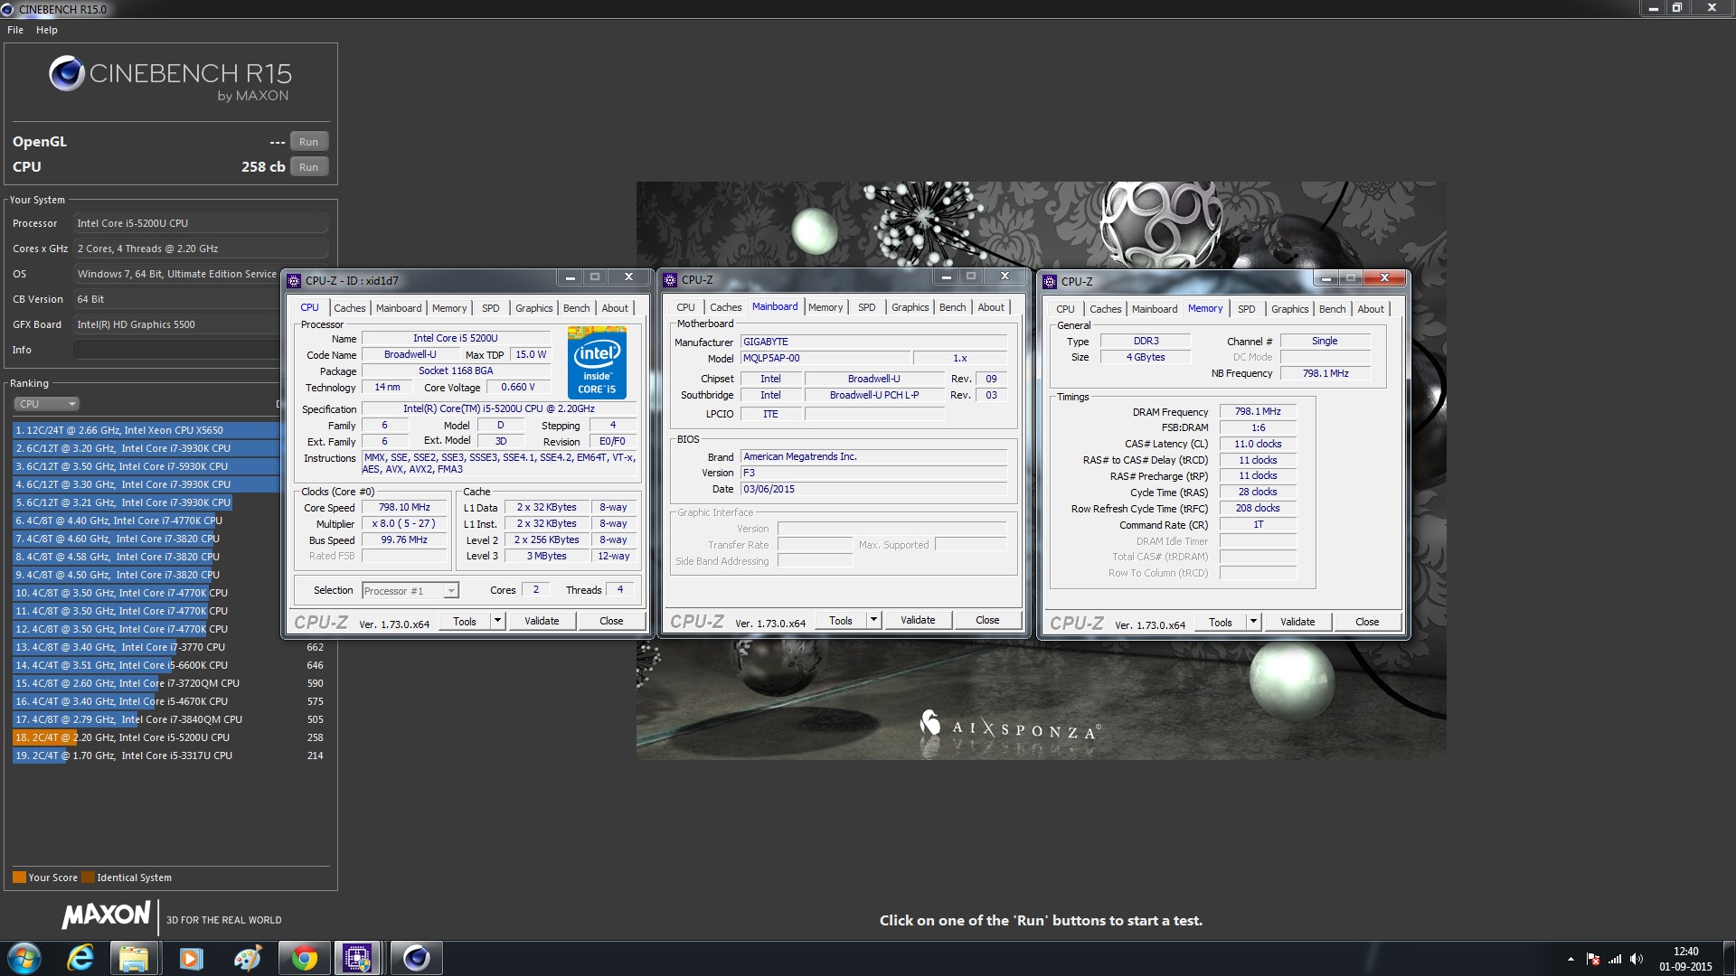This screenshot has height=976, width=1736.
Task: Open SPD tab in CPU-Z Mainboard window
Action: pos(866,307)
